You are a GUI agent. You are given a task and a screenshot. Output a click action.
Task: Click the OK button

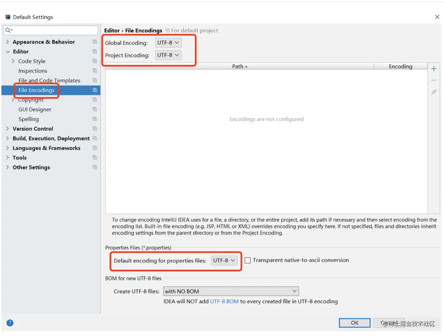(x=354, y=323)
